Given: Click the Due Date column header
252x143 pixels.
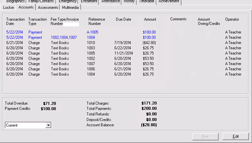Looking at the screenshot, I should (123, 19).
